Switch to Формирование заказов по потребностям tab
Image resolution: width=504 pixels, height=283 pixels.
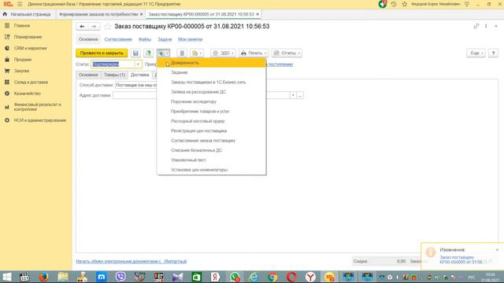pos(98,14)
